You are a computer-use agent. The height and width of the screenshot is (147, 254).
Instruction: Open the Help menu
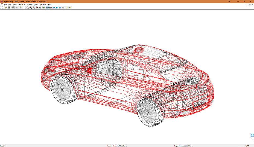coord(49,5)
